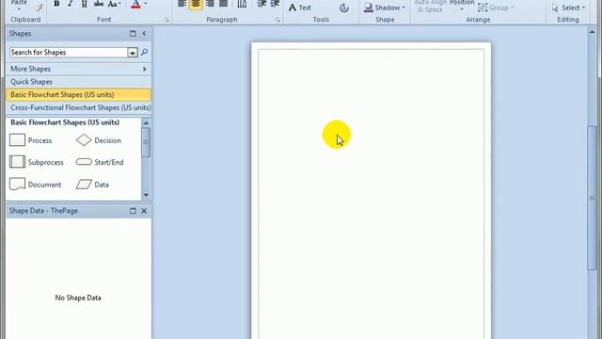Close the Shape Data - ThePage pane
The height and width of the screenshot is (339, 602).
click(x=144, y=211)
